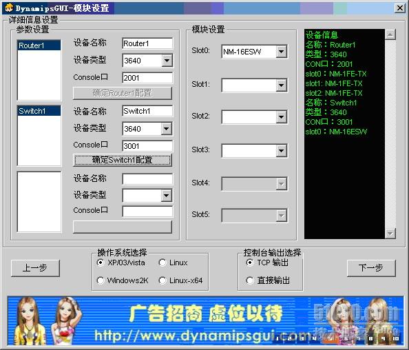Expand the Slot1 module dropdown
Viewport: 409px width, 350px height.
point(282,85)
